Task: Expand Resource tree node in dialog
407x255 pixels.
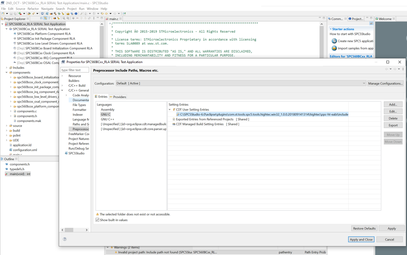Action: tap(62, 76)
